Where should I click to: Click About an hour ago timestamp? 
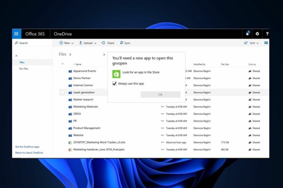coord(176,142)
